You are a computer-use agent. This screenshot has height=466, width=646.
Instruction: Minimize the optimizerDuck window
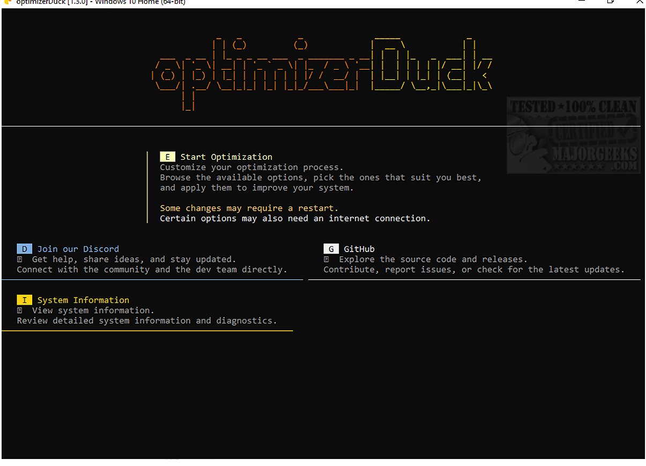click(x=582, y=2)
